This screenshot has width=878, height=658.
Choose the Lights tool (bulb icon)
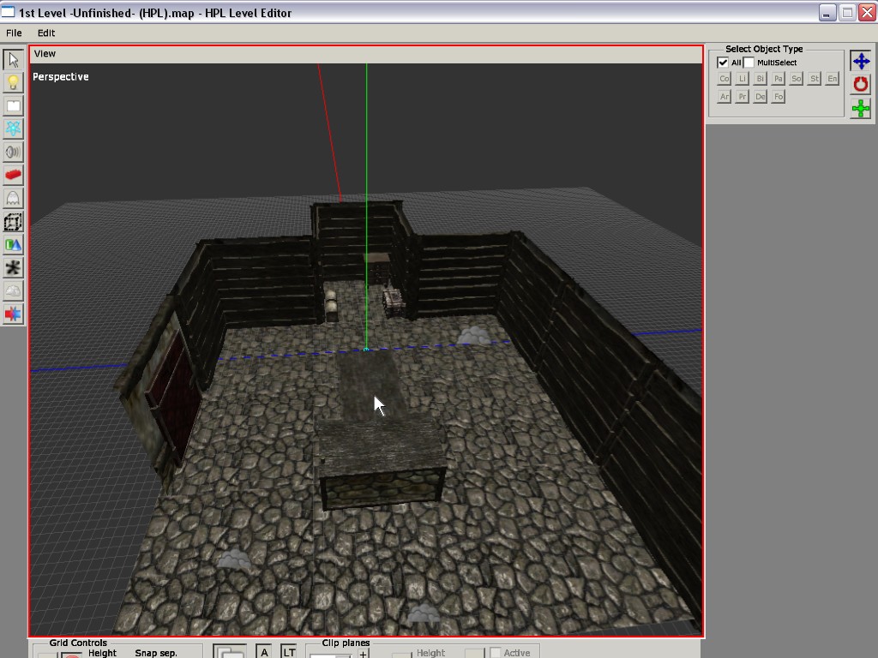pyautogui.click(x=13, y=82)
